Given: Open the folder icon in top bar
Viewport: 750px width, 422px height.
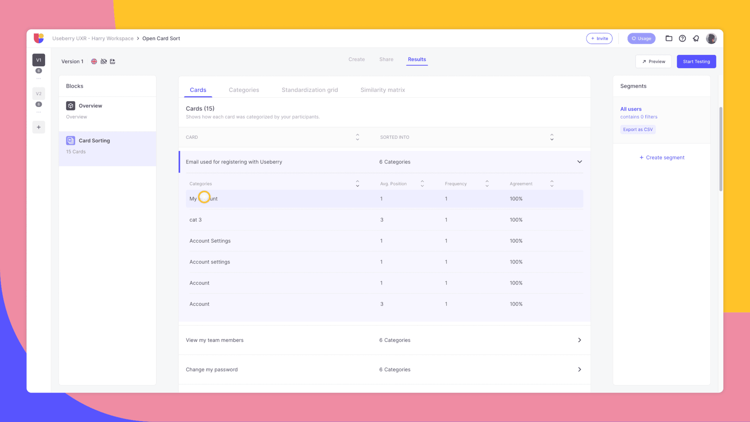Looking at the screenshot, I should pos(669,38).
